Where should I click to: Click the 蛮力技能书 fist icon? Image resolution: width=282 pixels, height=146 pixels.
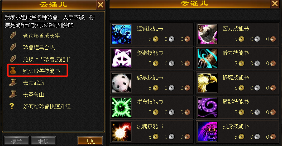click(207, 34)
